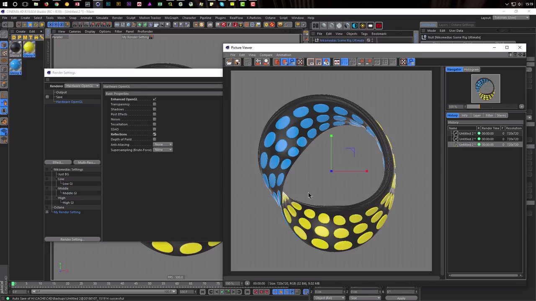The image size is (536, 301).
Task: Enable the SSAO checkbox
Action: [x=155, y=129]
